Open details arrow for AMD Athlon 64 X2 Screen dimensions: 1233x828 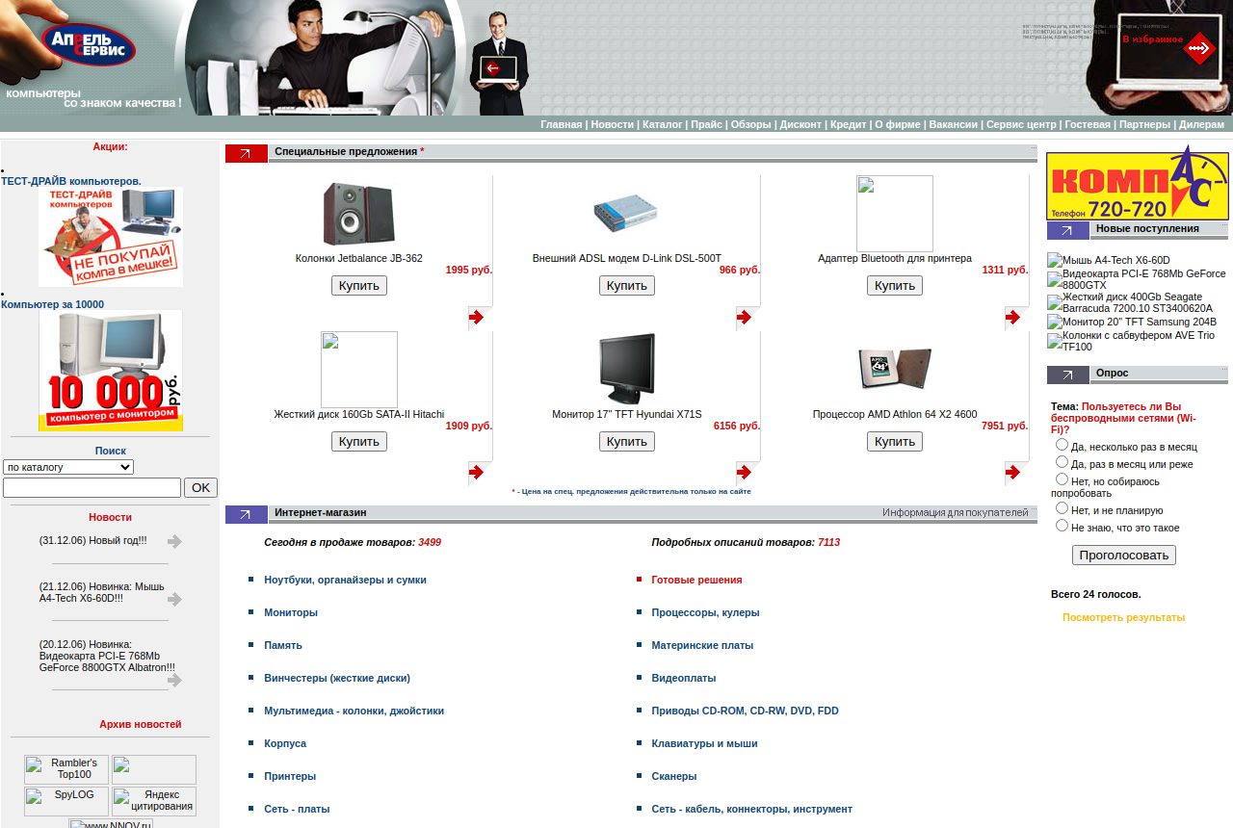(1011, 471)
